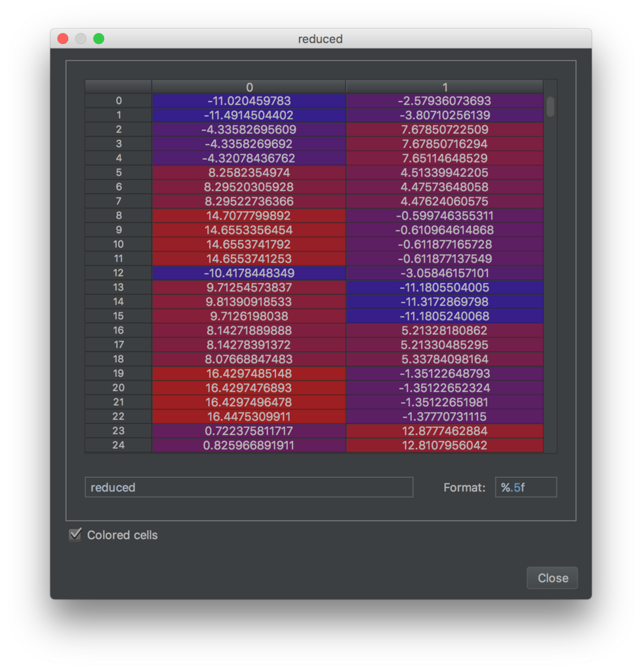Click cell with value -4.33582695609
642x671 pixels.
(249, 129)
